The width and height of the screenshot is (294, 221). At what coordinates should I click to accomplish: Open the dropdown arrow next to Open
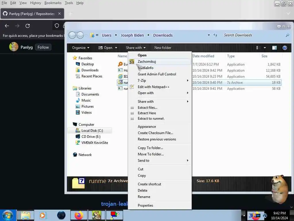point(116,48)
